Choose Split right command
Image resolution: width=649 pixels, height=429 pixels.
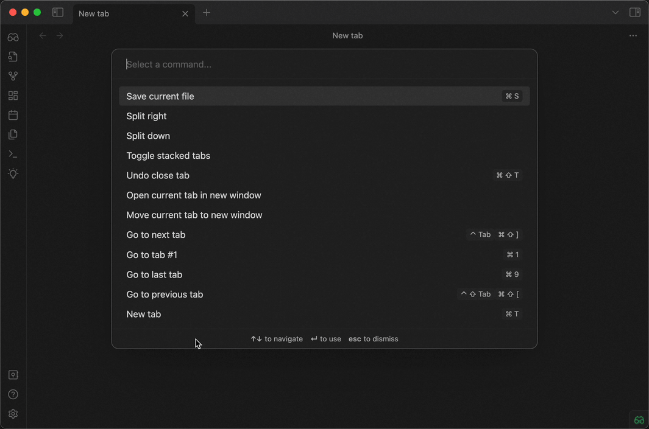[324, 116]
